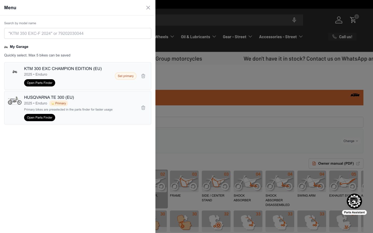
Task: Select the HUSQVARNA TE 300 (EU) title
Action: (x=49, y=97)
